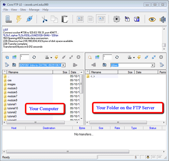Viewport: 169px width, 161px height.
Task: Open the Help menu
Action: (x=45, y=10)
